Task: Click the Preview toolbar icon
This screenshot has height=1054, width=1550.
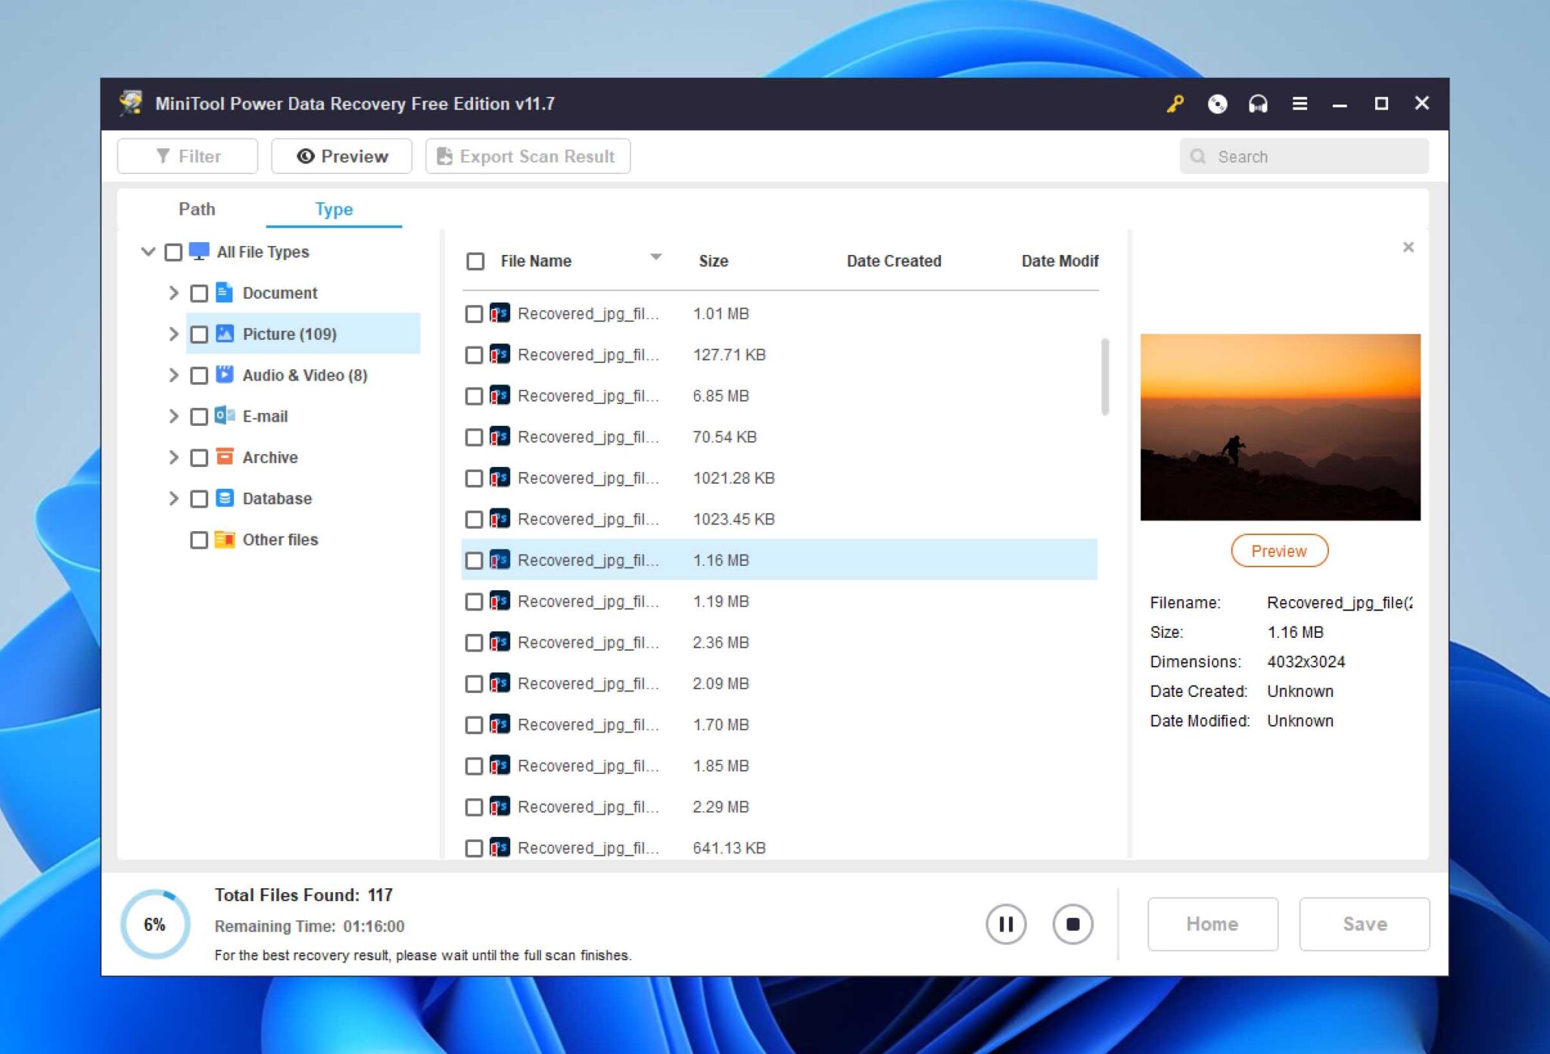Action: (x=305, y=156)
